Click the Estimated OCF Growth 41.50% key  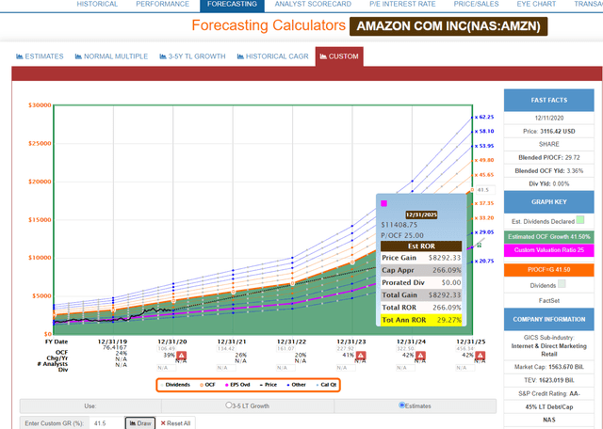coord(548,237)
